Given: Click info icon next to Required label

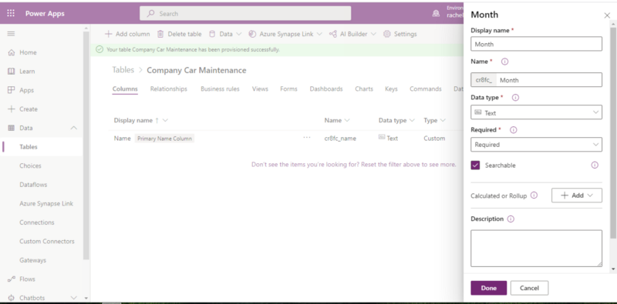Looking at the screenshot, I should point(514,129).
